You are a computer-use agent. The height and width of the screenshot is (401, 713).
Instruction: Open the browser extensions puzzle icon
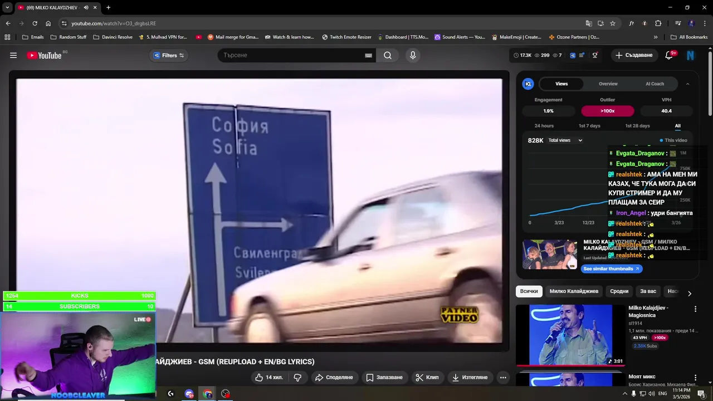point(658,23)
